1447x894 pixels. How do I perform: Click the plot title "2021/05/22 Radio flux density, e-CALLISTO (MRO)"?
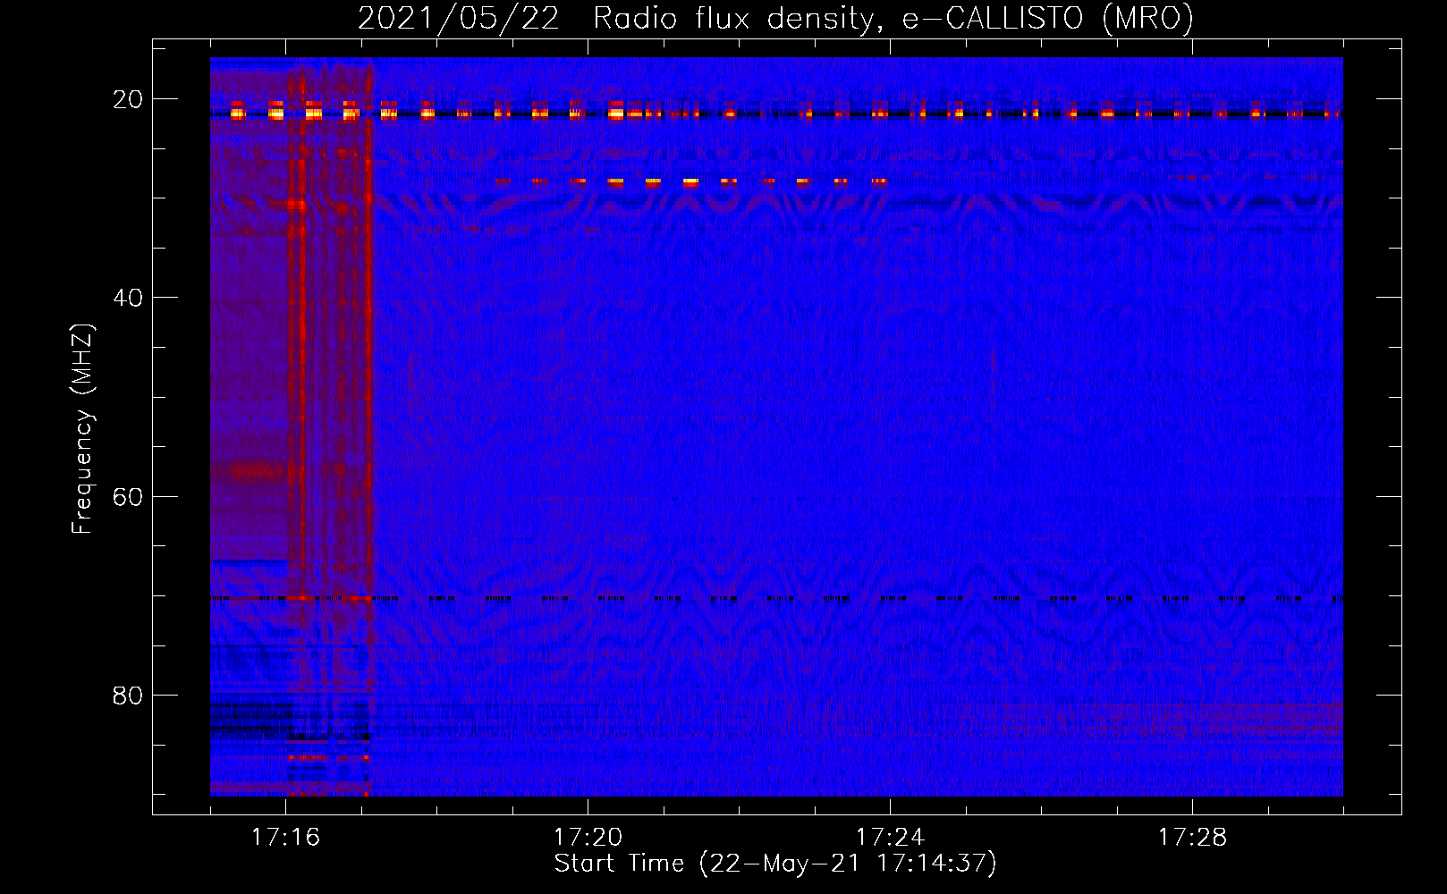pos(775,18)
